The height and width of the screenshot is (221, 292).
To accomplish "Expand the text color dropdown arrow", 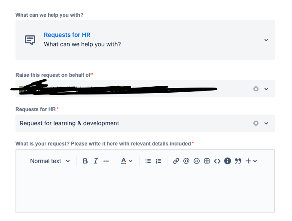I will pyautogui.click(x=131, y=161).
